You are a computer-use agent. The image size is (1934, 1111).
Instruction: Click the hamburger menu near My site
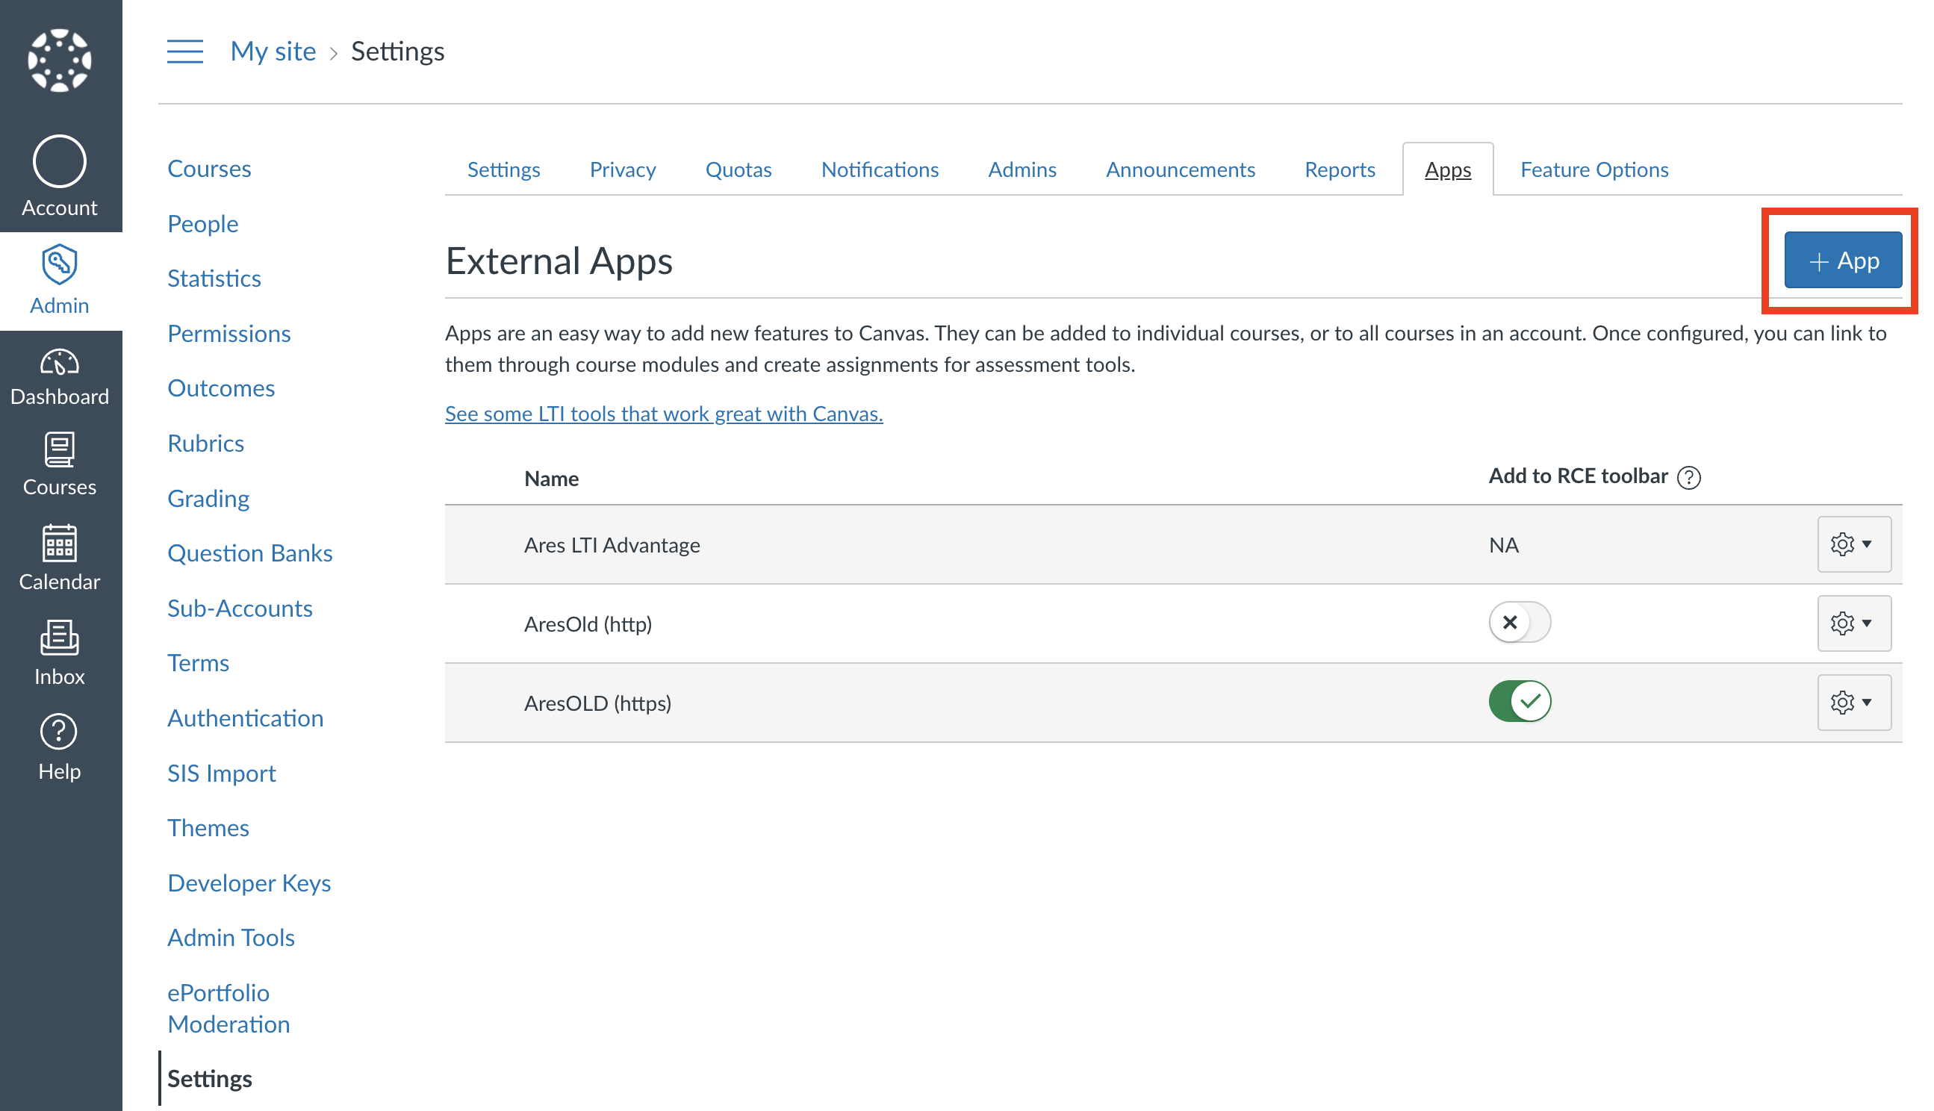[184, 51]
